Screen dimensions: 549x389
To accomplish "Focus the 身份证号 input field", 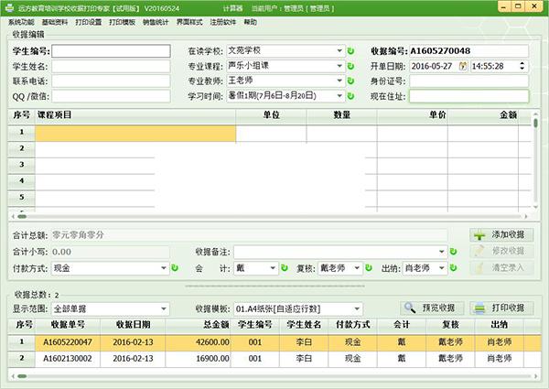I will pos(468,81).
